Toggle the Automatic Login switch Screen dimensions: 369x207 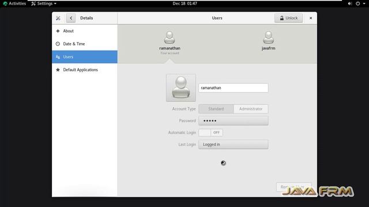click(210, 133)
